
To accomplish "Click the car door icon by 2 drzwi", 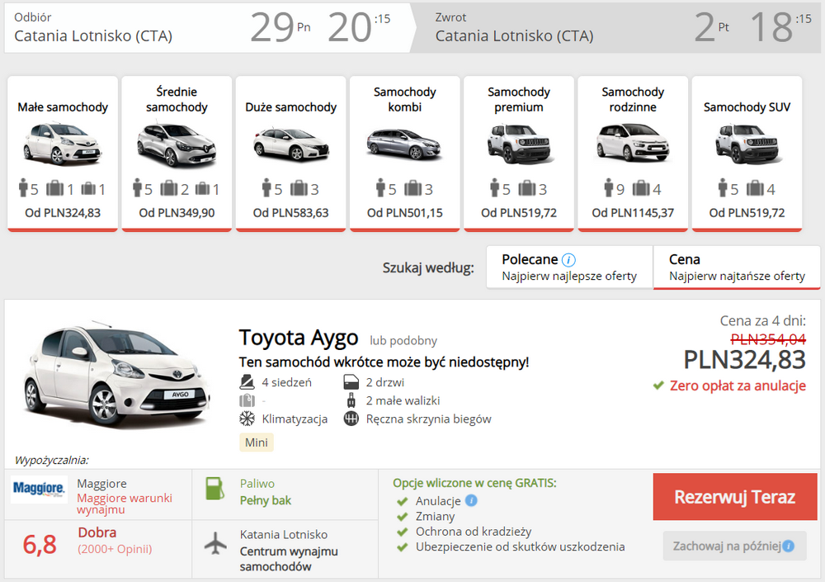I will pos(351,382).
